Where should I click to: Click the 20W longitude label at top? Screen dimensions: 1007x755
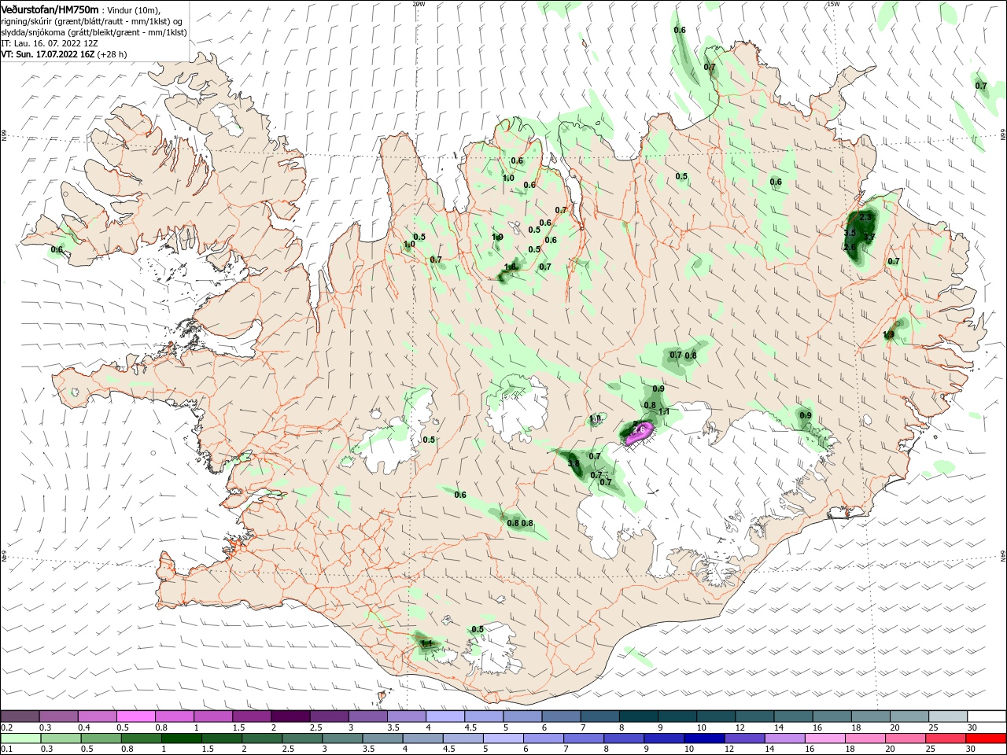click(x=419, y=4)
